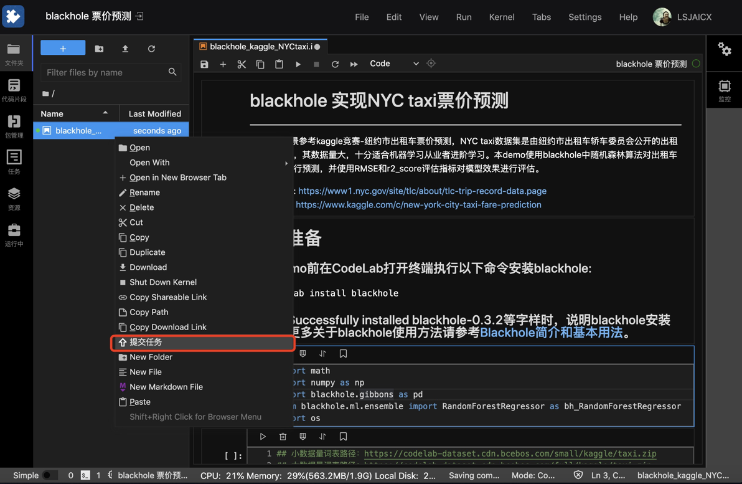Open the Code cell type dropdown

click(x=393, y=64)
